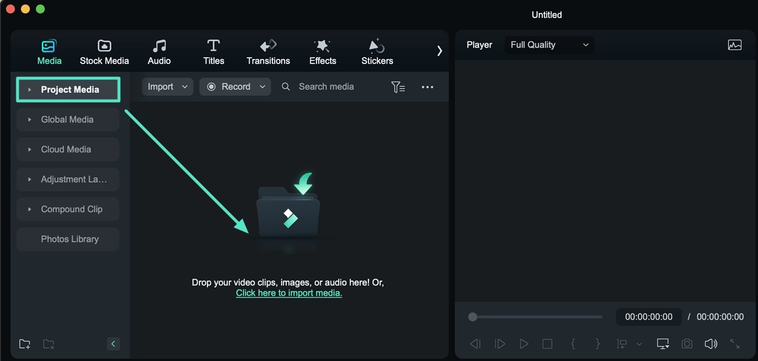Open the display monitor settings icon
Image resolution: width=758 pixels, height=361 pixels.
click(663, 344)
